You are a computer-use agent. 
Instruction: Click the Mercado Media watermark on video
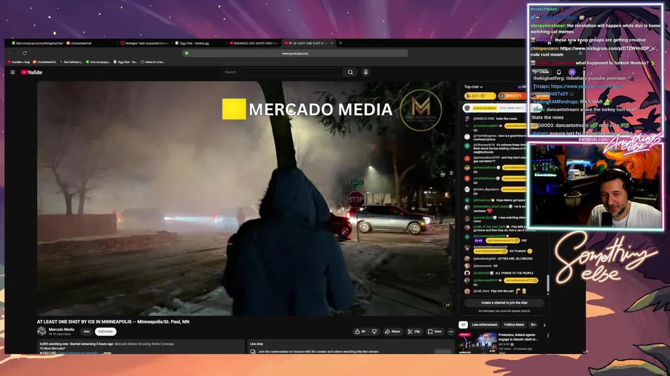(x=448, y=305)
